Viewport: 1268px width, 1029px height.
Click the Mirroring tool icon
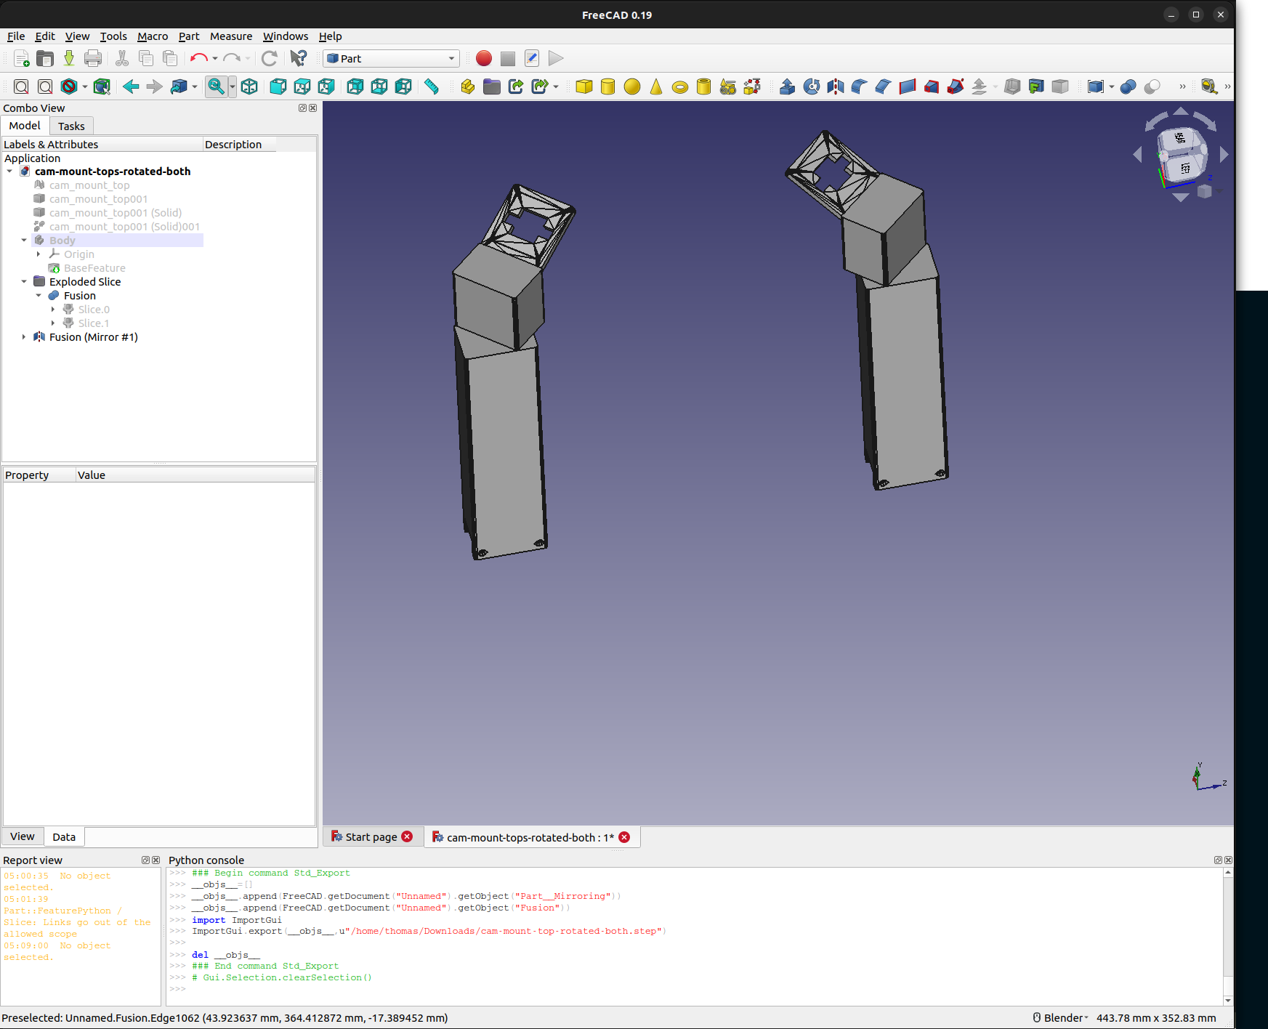point(836,87)
